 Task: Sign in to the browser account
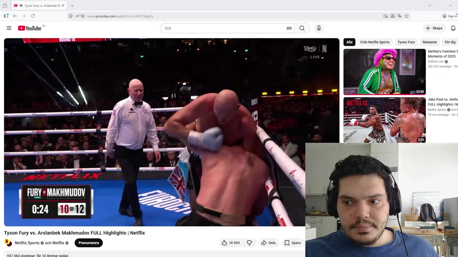point(450,16)
